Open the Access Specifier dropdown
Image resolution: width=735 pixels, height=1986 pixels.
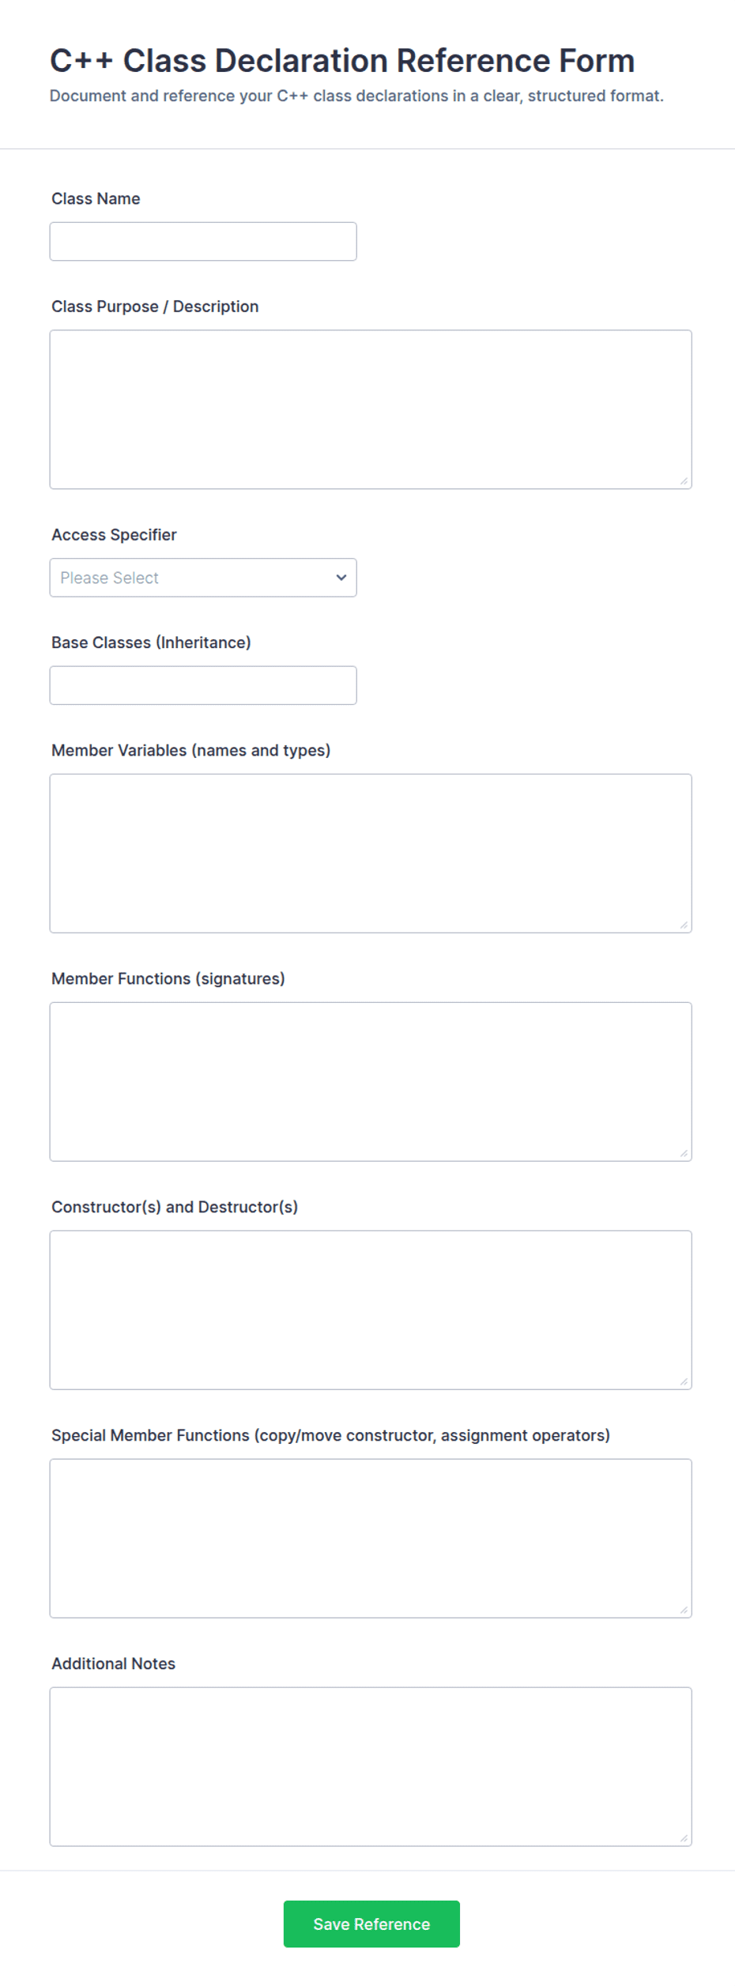(x=203, y=578)
